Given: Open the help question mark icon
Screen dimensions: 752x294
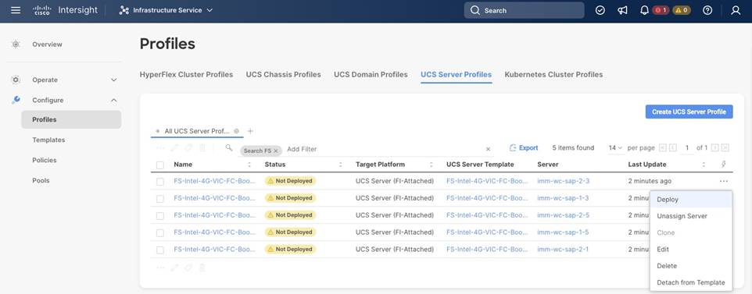Looking at the screenshot, I should tap(707, 10).
